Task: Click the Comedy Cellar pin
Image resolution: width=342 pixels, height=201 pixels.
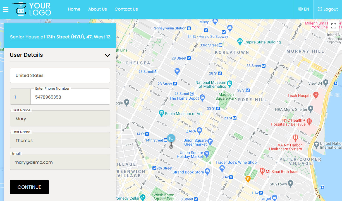Action: [x=143, y=197]
